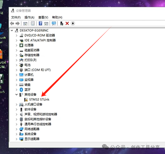This screenshot has height=154, width=165.
Task: Click the 监视器 monitor icon
Action: tap(21, 80)
